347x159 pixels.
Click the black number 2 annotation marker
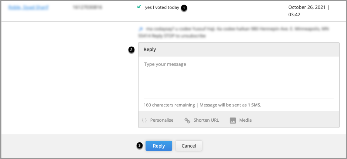coord(131,50)
